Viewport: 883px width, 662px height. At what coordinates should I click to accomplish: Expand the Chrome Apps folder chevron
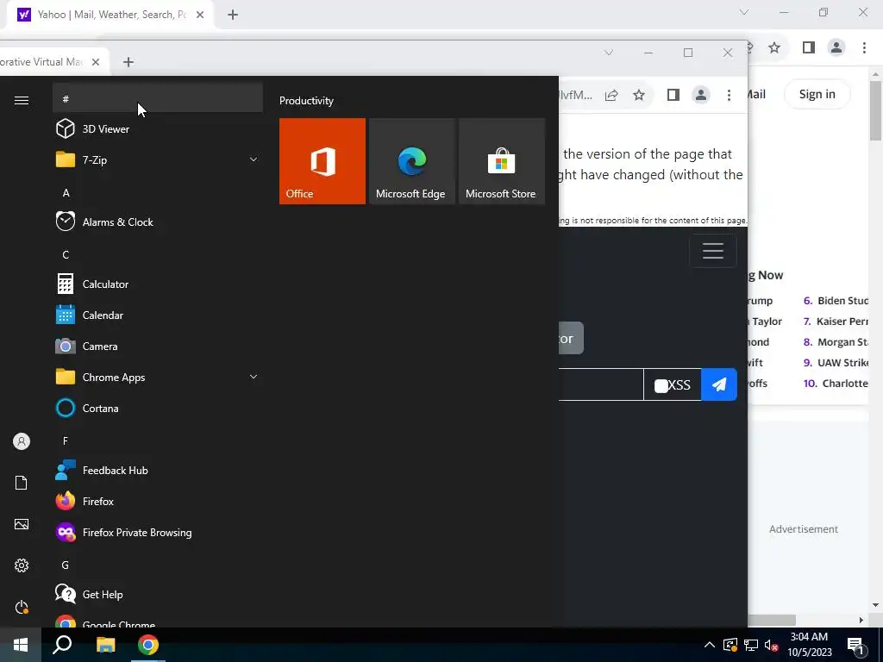254,378
